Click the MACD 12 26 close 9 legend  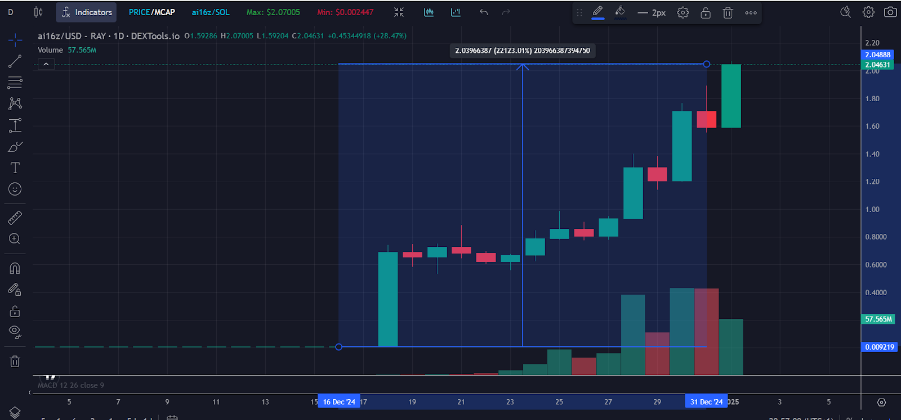coord(71,385)
